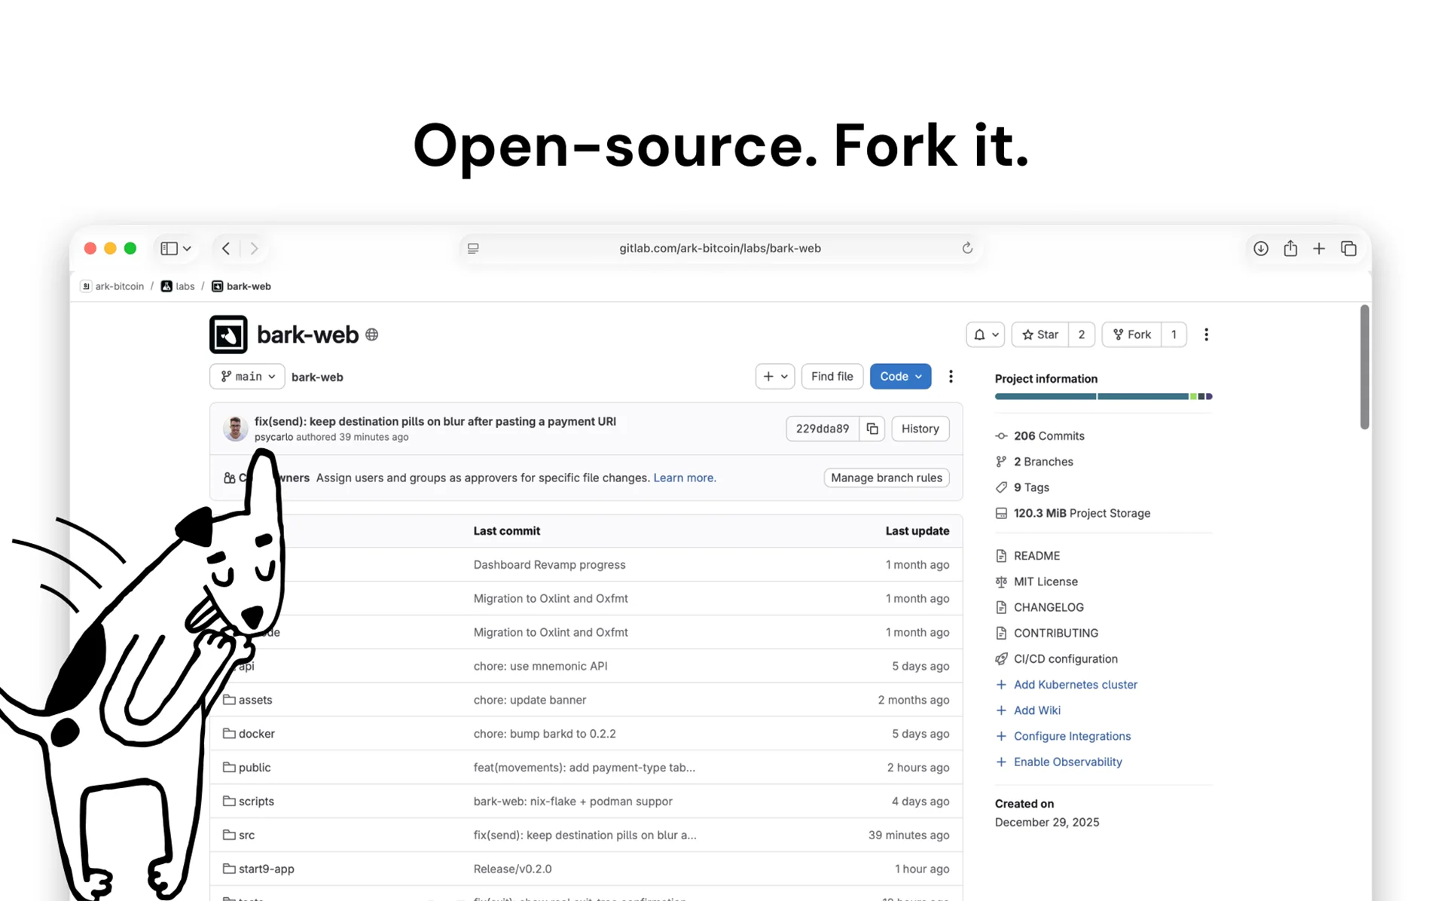Copy the commit SHA with copy icon
Screen dimensions: 1441x901
tap(872, 429)
